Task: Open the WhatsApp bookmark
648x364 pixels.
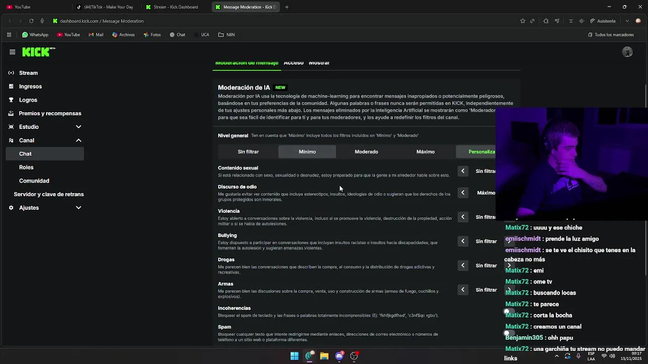Action: 35,35
